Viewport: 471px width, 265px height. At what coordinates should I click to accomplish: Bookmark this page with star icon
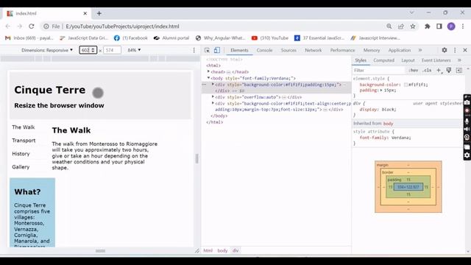point(413,26)
